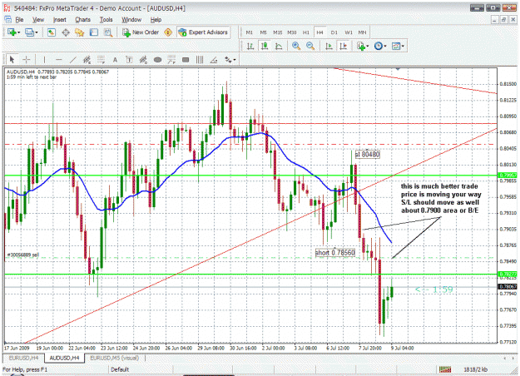Select the '#30056889 sell' order line label
The image size is (520, 376).
pyautogui.click(x=23, y=255)
